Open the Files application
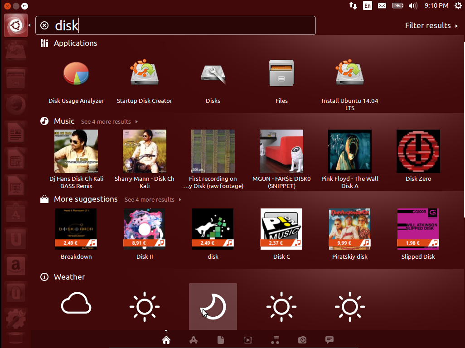Image resolution: width=465 pixels, height=348 pixels. [281, 73]
